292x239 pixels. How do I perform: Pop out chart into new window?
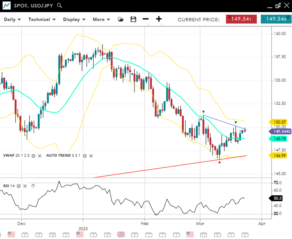coord(278,5)
